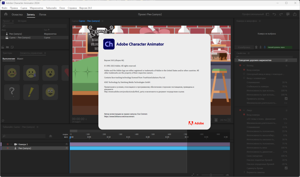Screen dimensions: 300x177
Task: Switch to the Макет view tab
Action: [20, 59]
